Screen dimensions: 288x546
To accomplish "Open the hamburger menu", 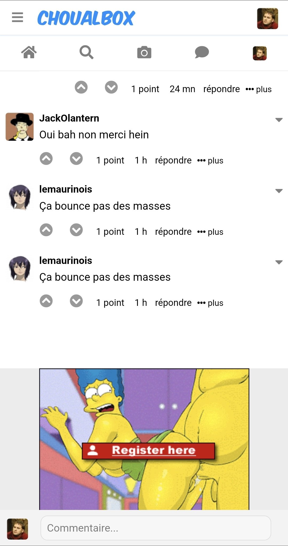I will tap(18, 17).
